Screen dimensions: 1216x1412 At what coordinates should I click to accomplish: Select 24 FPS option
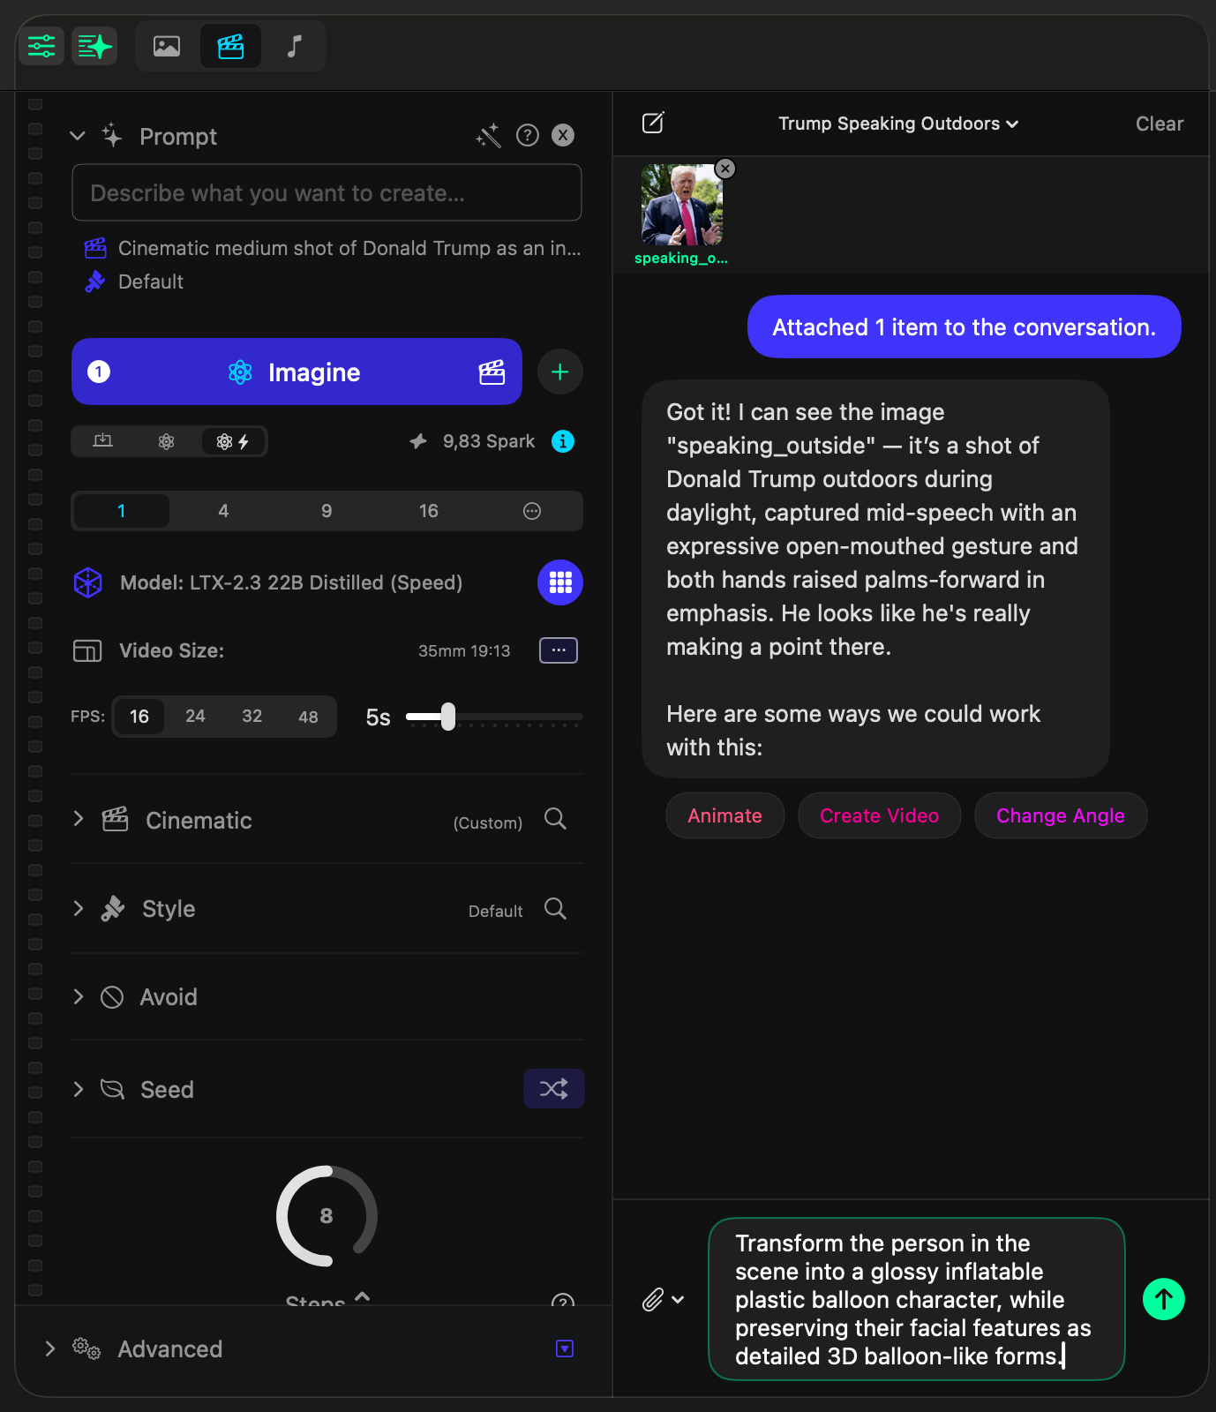(195, 717)
